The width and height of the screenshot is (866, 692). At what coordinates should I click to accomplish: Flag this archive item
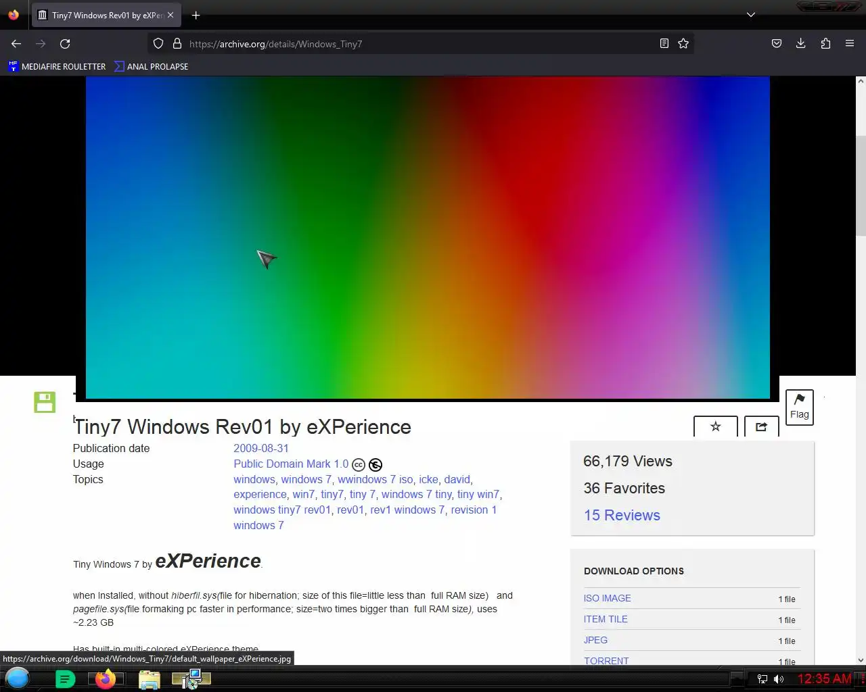pos(800,407)
